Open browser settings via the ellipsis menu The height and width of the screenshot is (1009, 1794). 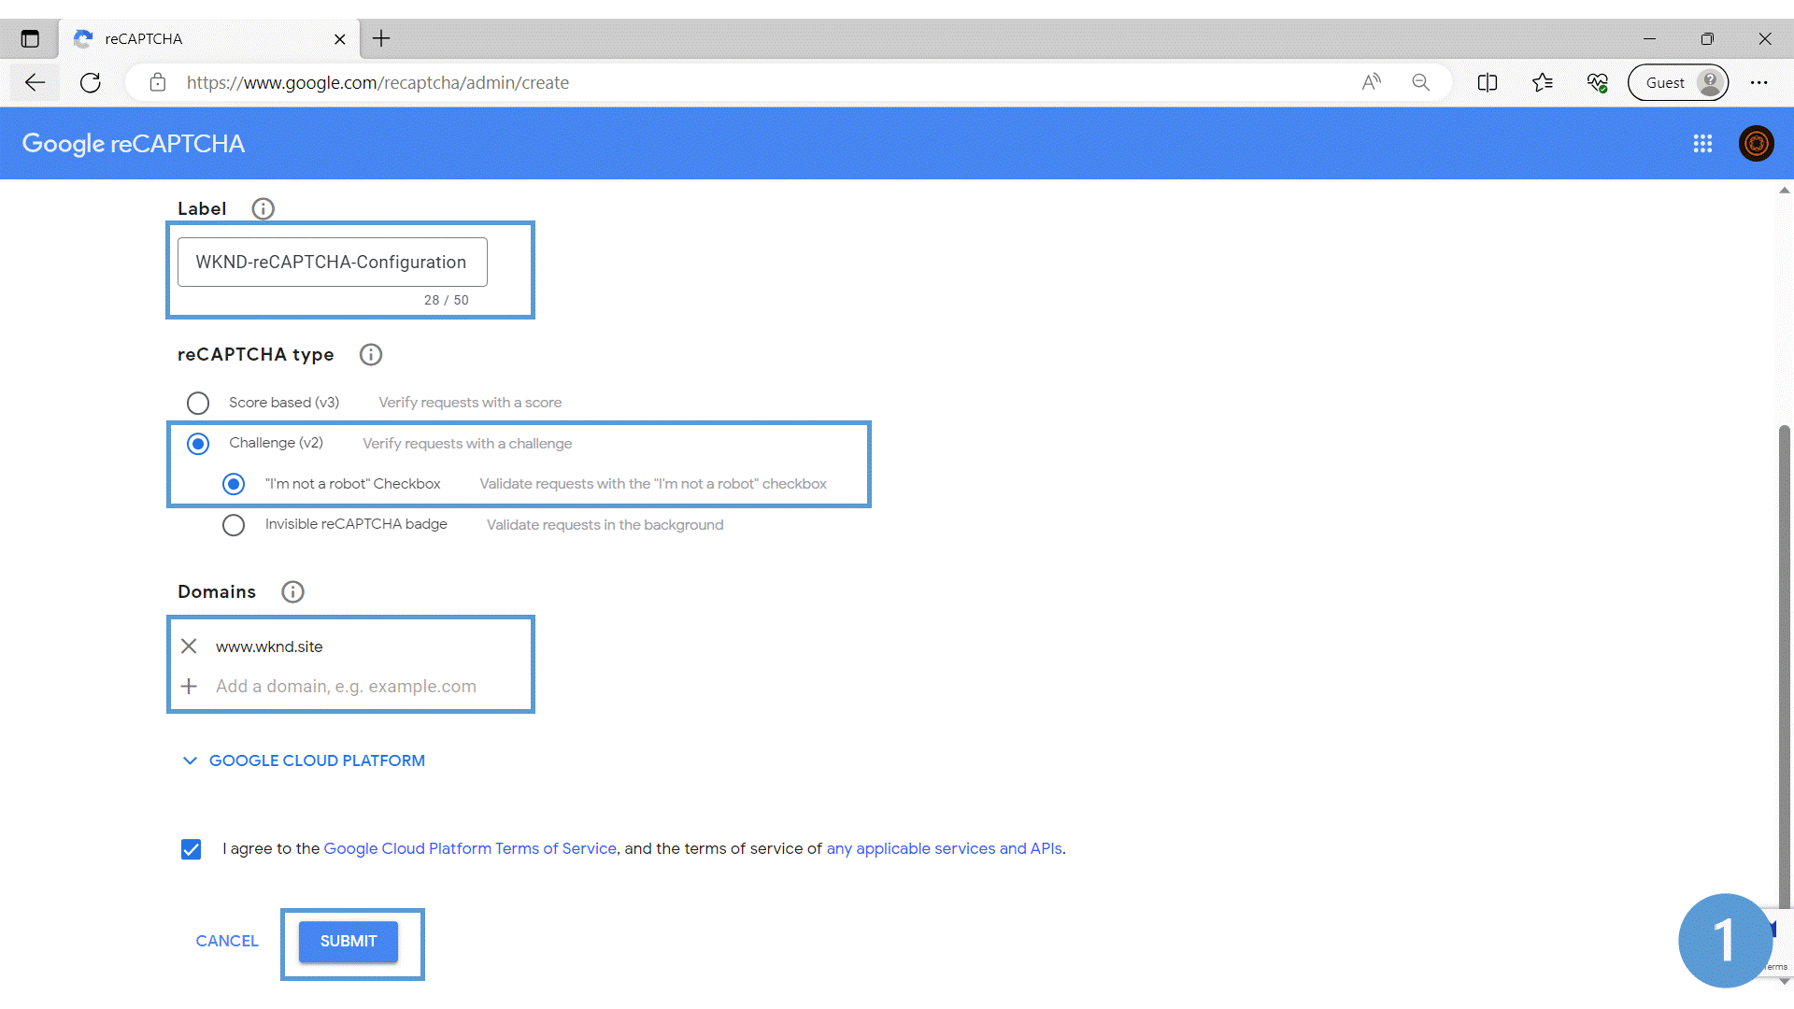coord(1760,82)
